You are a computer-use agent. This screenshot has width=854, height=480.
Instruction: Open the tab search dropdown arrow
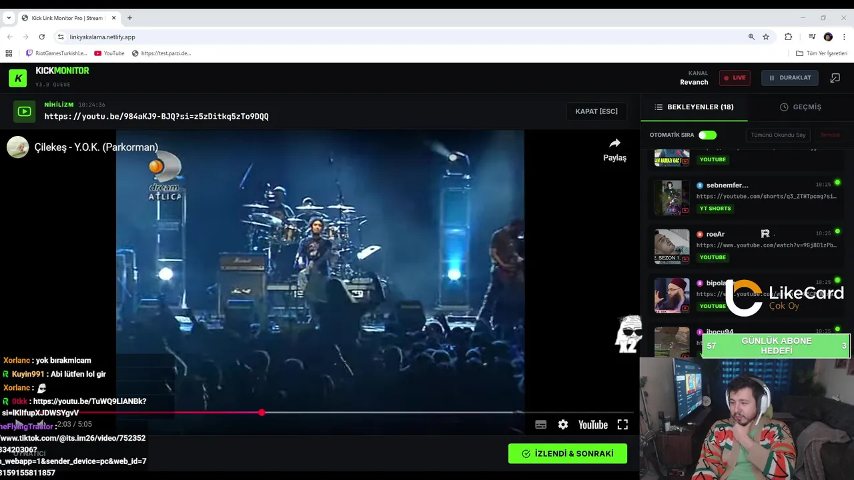point(9,18)
